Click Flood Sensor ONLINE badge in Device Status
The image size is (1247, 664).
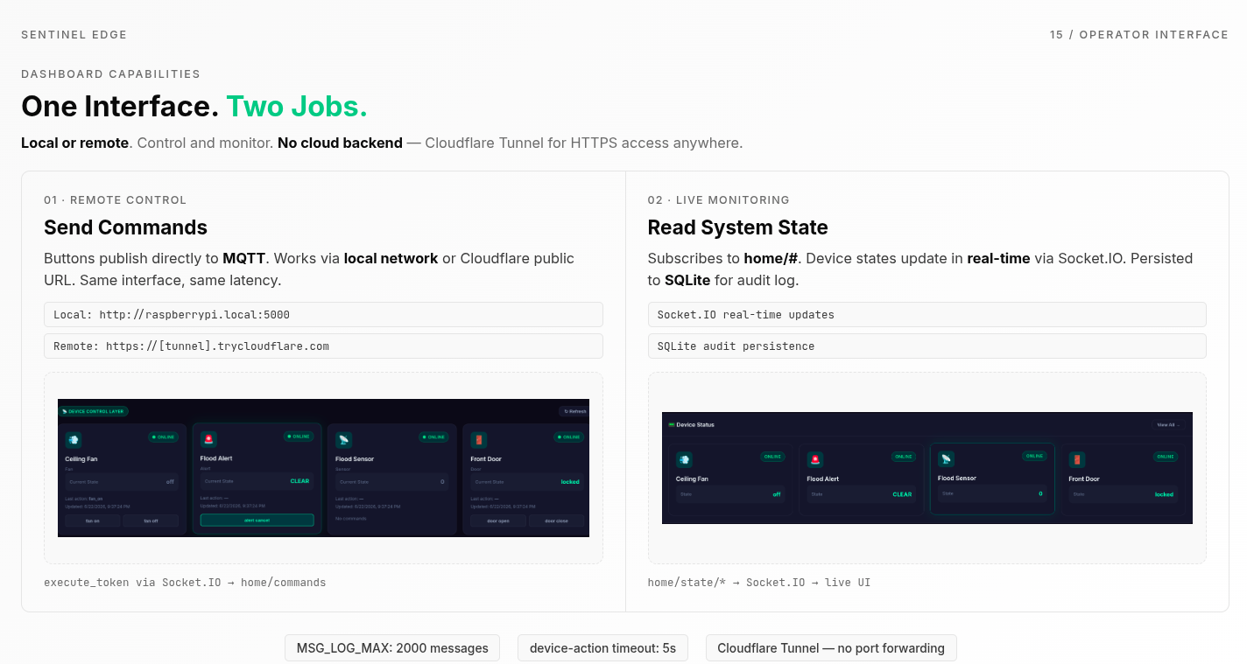tap(1035, 456)
